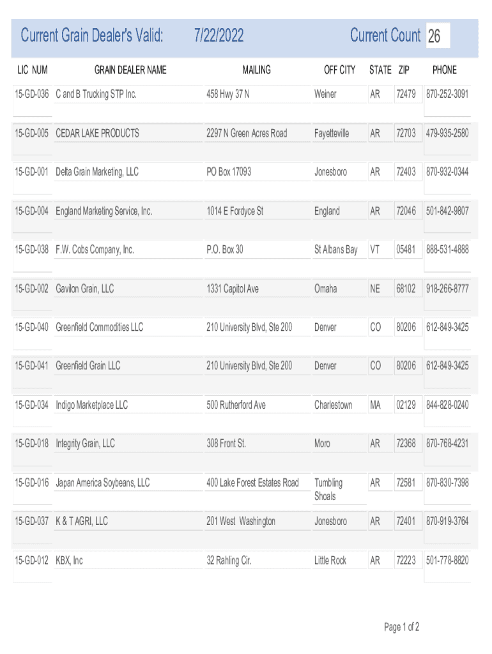Click the LIC NUM column header

click(31, 70)
